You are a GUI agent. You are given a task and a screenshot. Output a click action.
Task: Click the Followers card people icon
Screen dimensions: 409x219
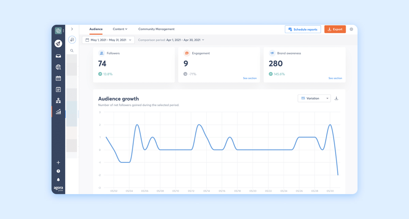click(101, 53)
